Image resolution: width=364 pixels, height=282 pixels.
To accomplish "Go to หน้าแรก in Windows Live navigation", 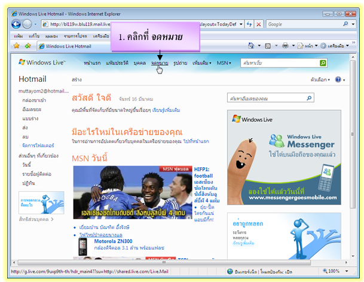I will pos(92,63).
